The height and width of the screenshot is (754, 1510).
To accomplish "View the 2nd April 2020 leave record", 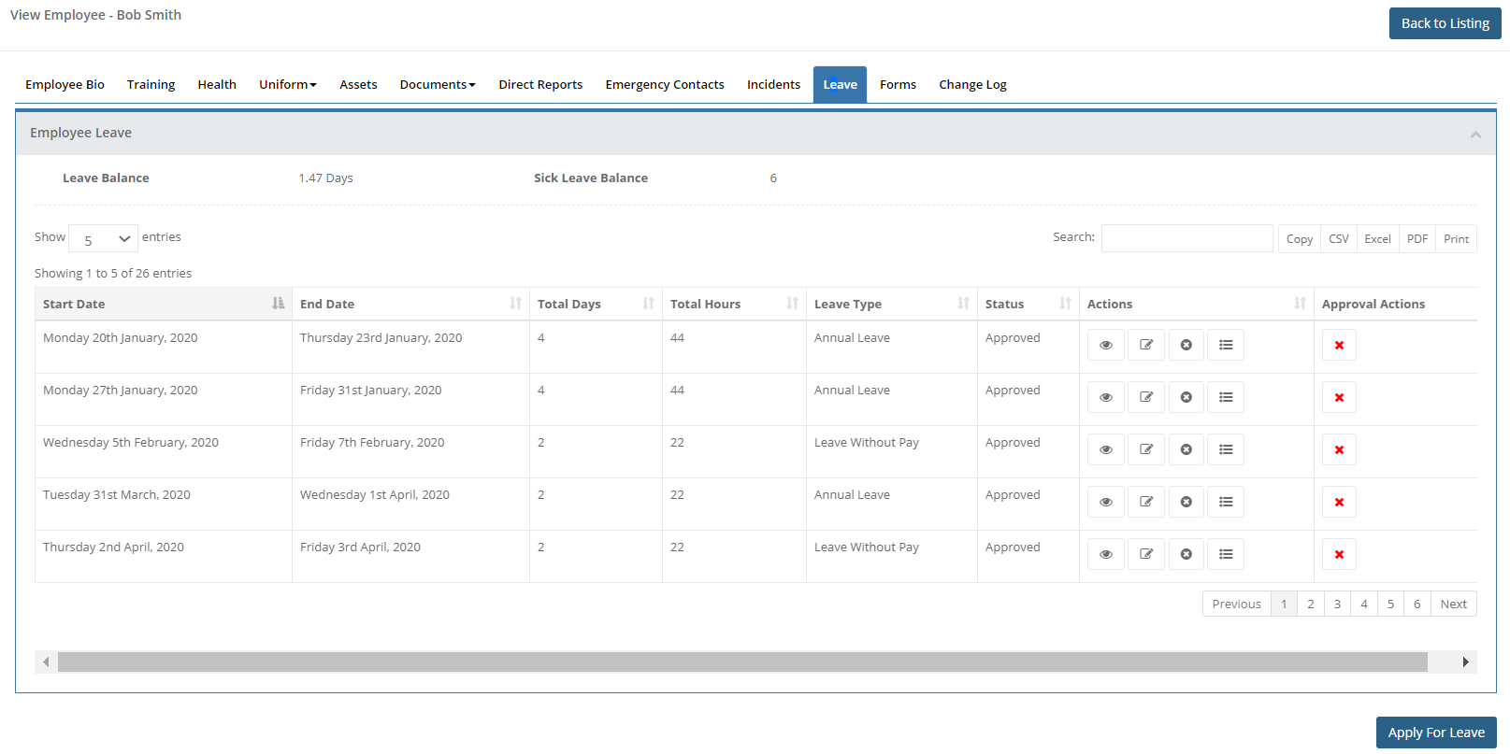I will click(1106, 554).
